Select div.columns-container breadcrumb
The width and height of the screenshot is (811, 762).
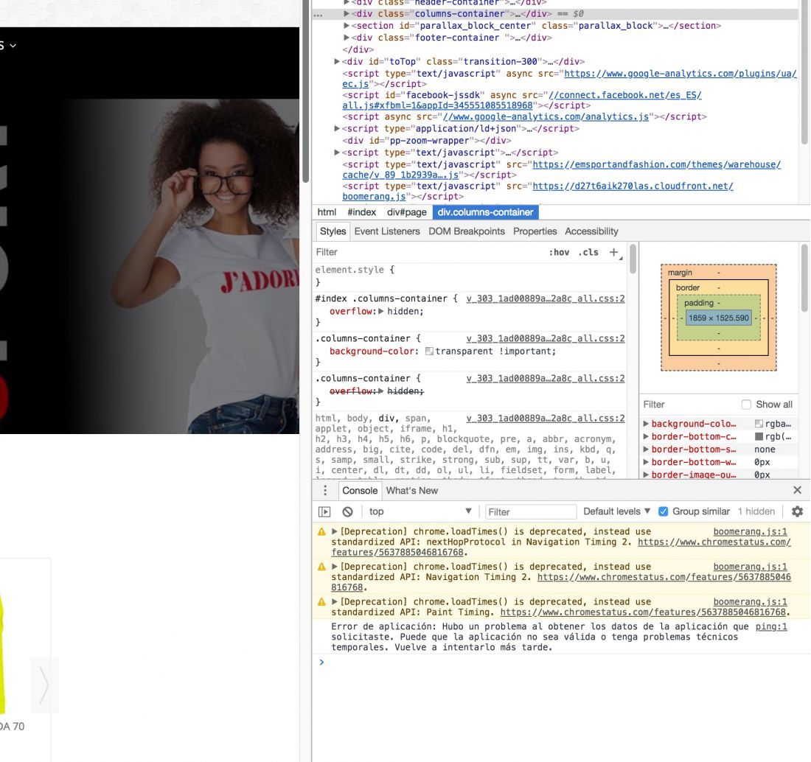(x=485, y=212)
